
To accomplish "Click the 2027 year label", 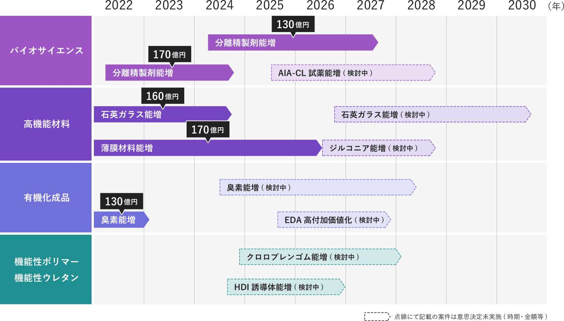I will pyautogui.click(x=370, y=5).
